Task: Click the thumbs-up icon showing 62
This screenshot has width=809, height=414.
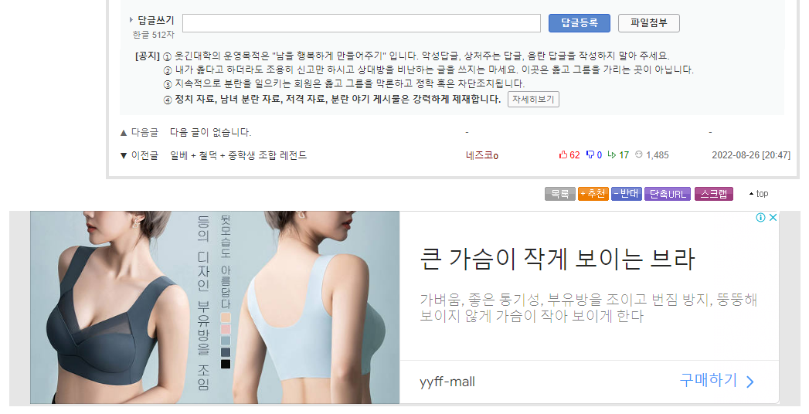Action: point(563,154)
